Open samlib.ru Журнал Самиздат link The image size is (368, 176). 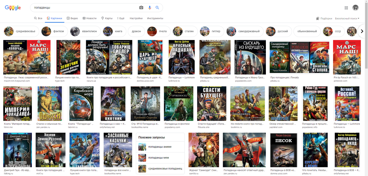203,170
